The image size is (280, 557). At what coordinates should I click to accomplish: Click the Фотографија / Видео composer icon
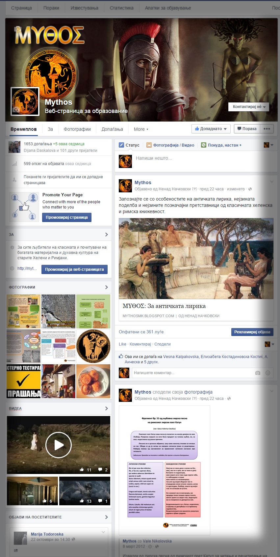click(x=149, y=145)
